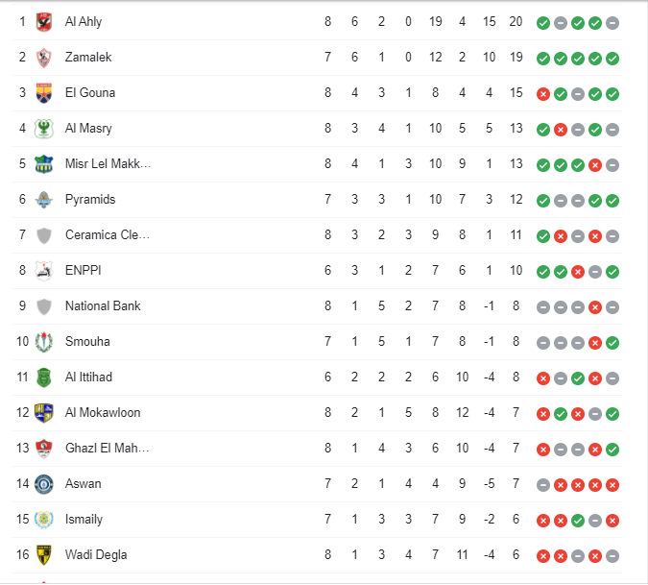Click Aswan's last red loss icon
Screen dimensions: 648x585
(612, 484)
